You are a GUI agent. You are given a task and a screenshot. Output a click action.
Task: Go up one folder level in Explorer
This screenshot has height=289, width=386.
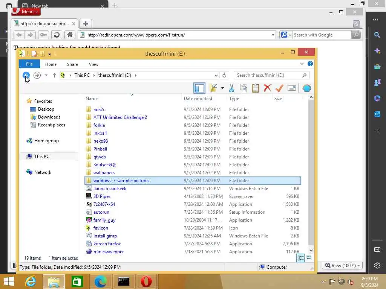pos(55,75)
